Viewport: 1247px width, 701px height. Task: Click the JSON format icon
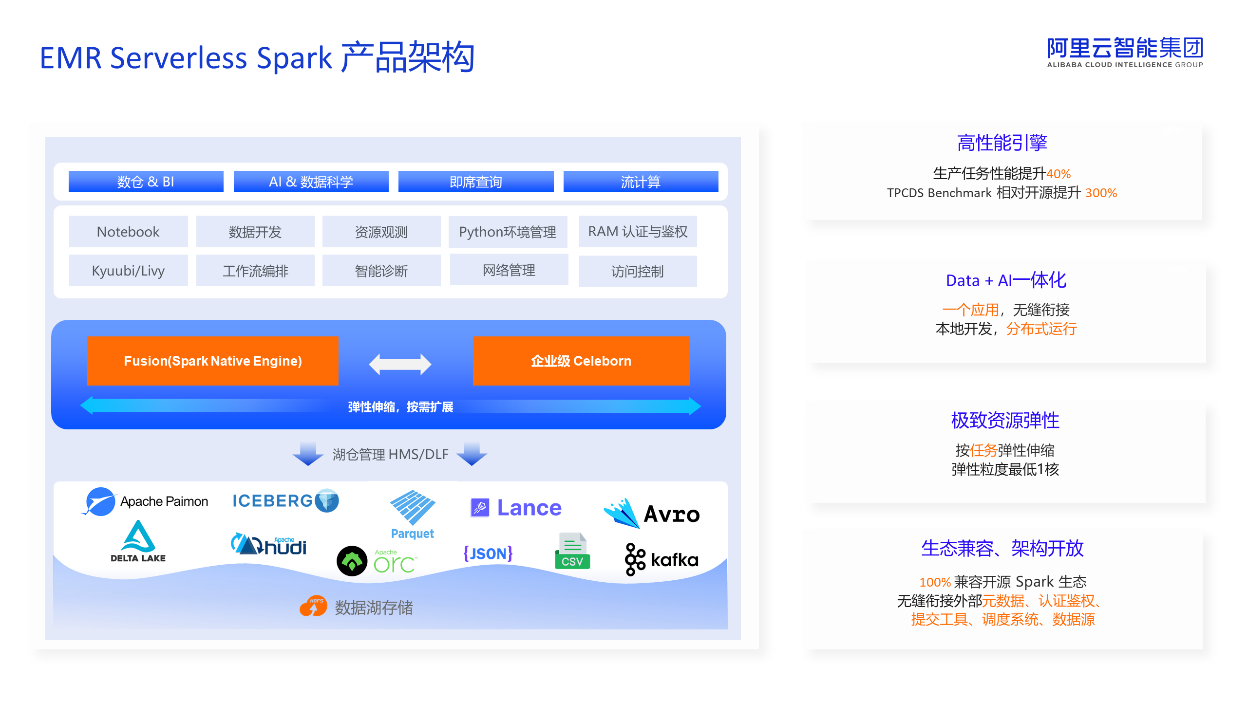[x=488, y=553]
